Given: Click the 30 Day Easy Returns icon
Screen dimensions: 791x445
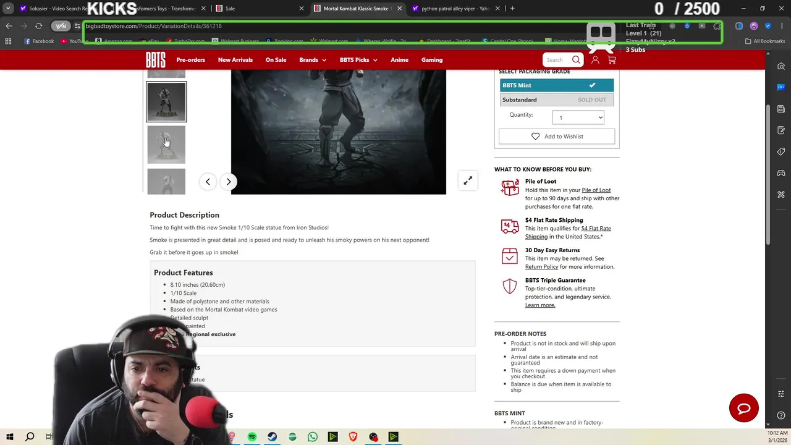Looking at the screenshot, I should click(x=510, y=256).
